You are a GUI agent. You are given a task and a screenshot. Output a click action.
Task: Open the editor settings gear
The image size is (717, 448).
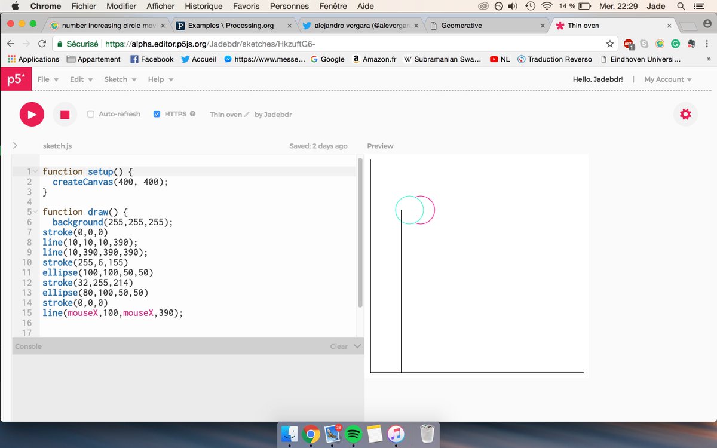click(x=685, y=114)
